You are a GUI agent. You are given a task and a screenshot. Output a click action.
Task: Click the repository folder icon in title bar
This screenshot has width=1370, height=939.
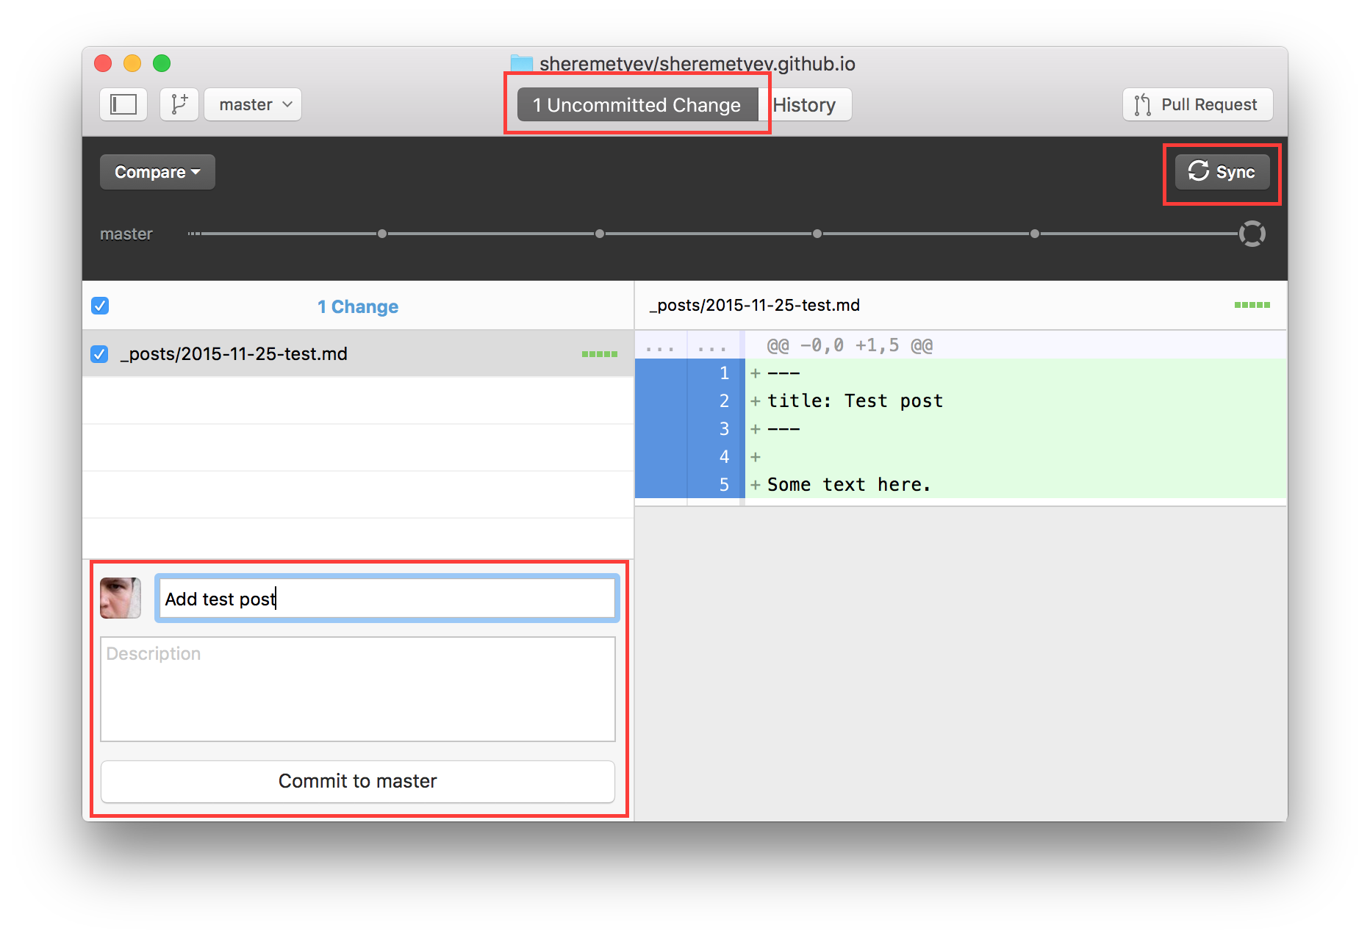pos(522,64)
